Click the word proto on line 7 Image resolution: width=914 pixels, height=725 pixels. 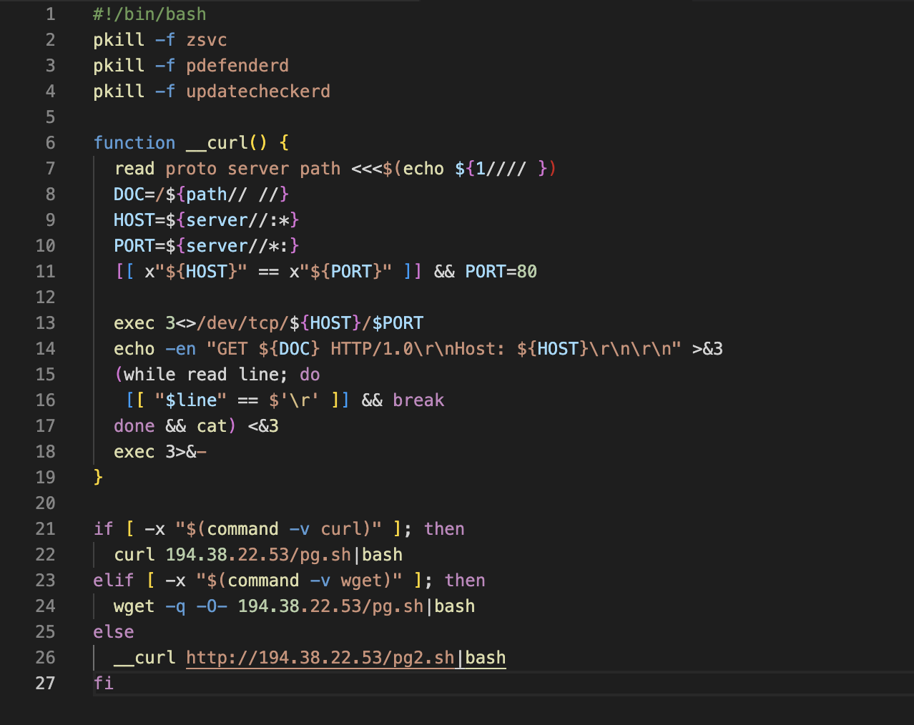click(191, 169)
